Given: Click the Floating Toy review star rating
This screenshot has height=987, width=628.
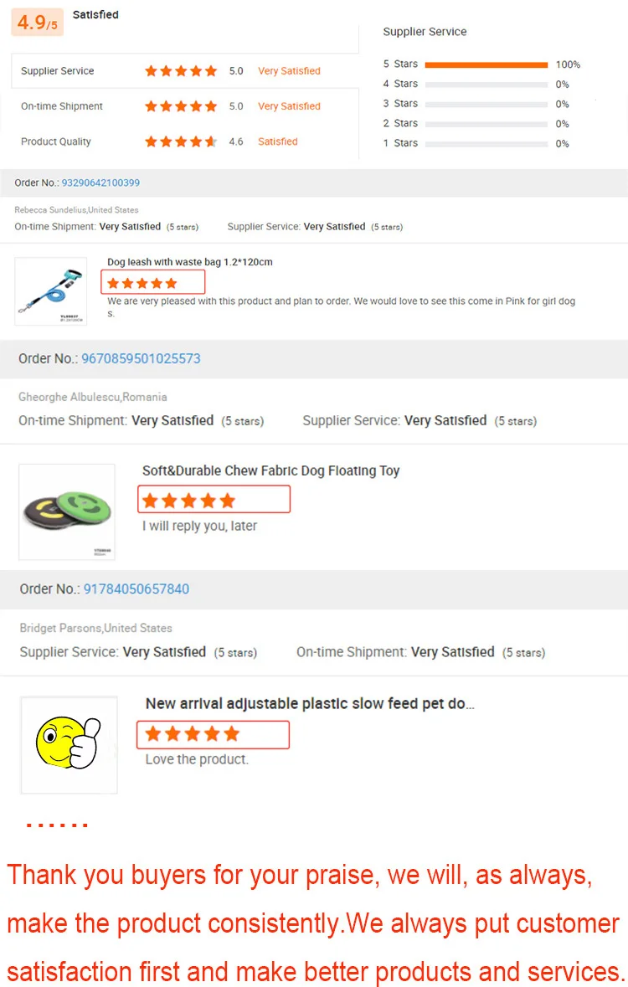Looking at the screenshot, I should coord(189,501).
